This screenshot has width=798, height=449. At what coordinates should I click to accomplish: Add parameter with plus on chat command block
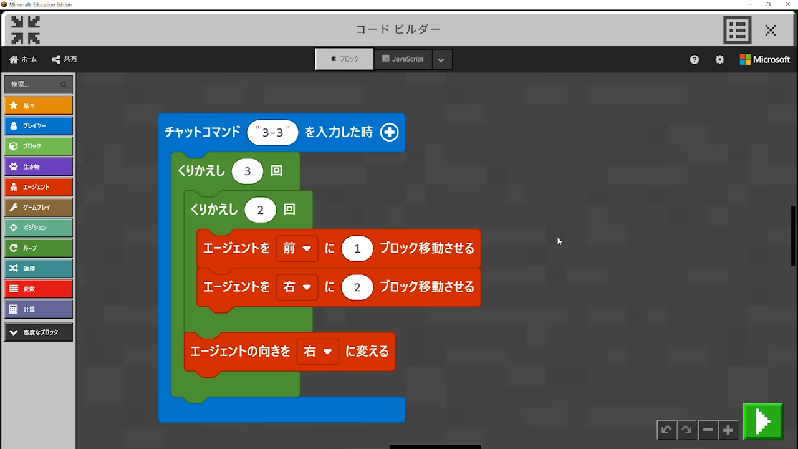[389, 132]
